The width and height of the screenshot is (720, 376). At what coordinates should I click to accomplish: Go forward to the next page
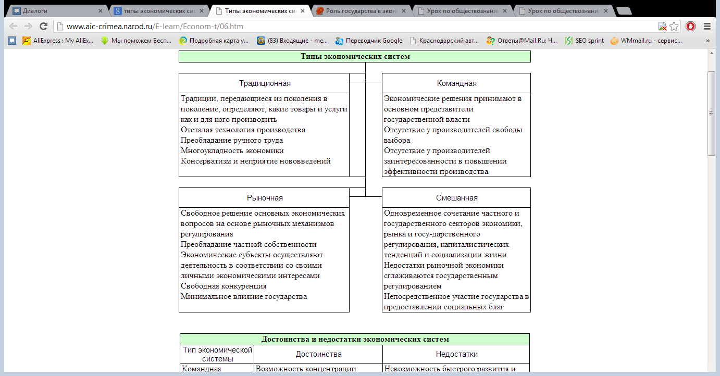tap(28, 27)
